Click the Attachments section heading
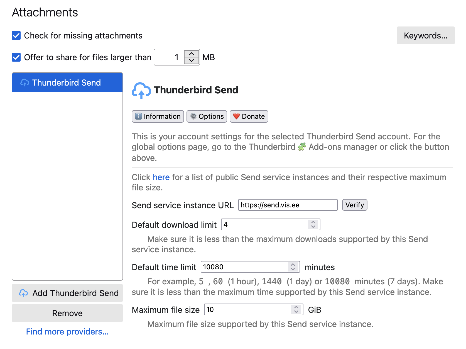Screen dimensions: 466x349 click(45, 12)
